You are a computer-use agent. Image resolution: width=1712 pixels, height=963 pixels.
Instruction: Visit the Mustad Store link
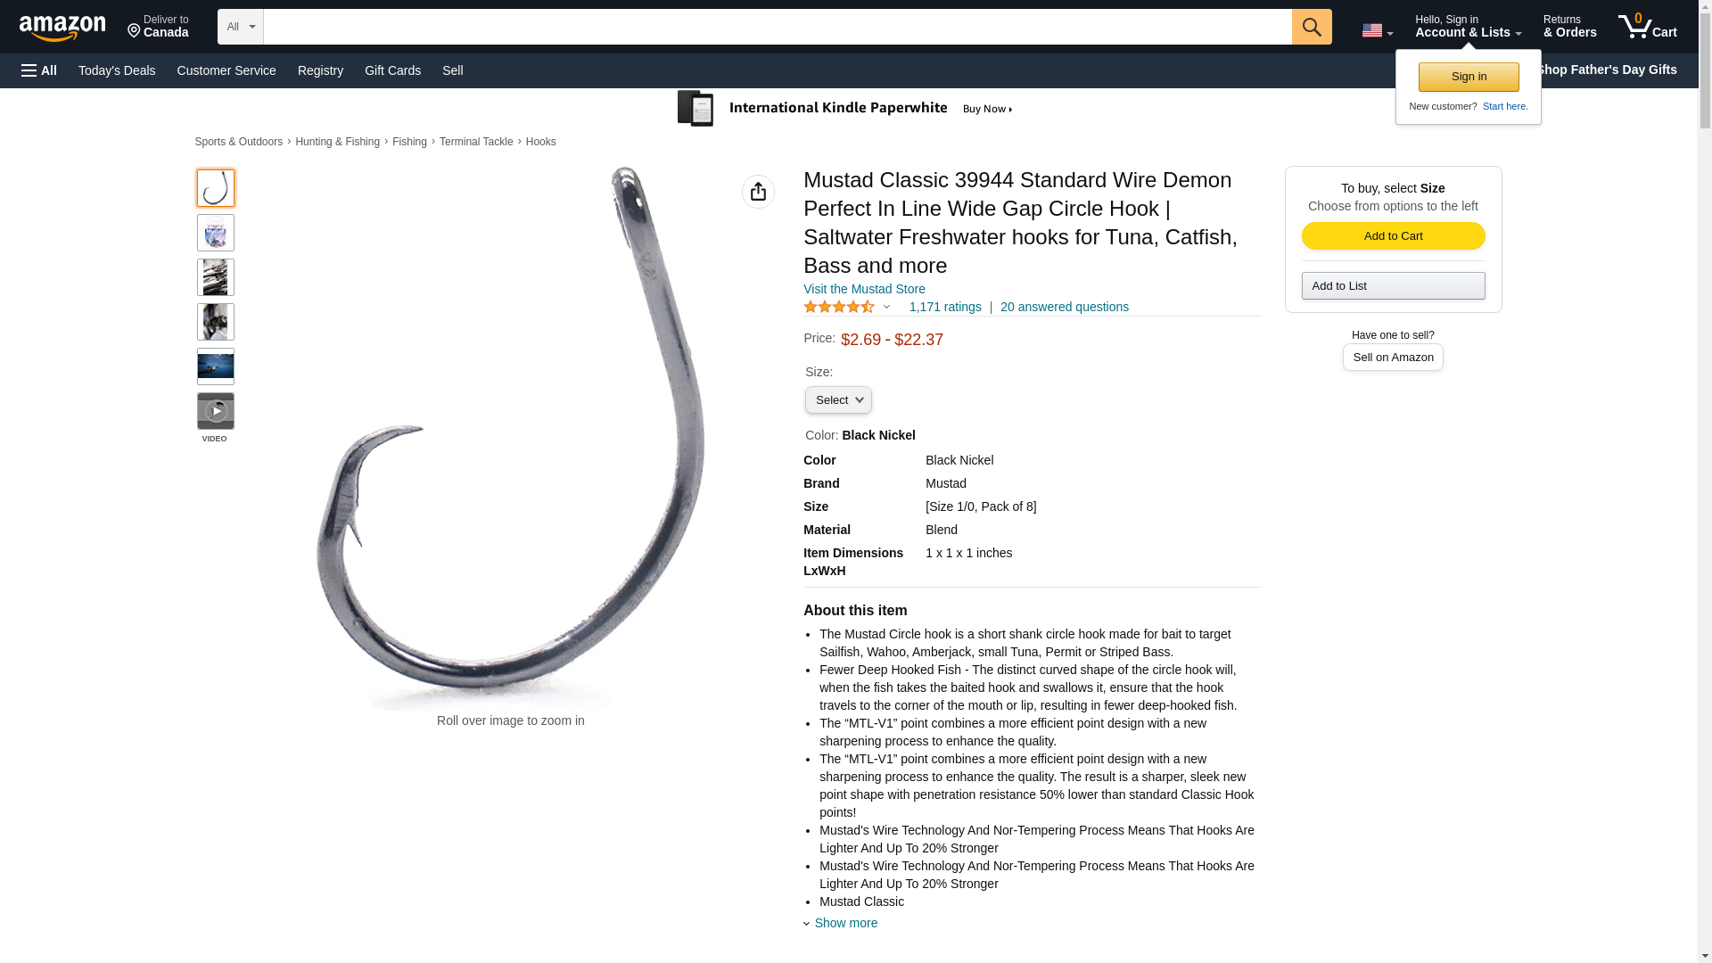click(864, 289)
